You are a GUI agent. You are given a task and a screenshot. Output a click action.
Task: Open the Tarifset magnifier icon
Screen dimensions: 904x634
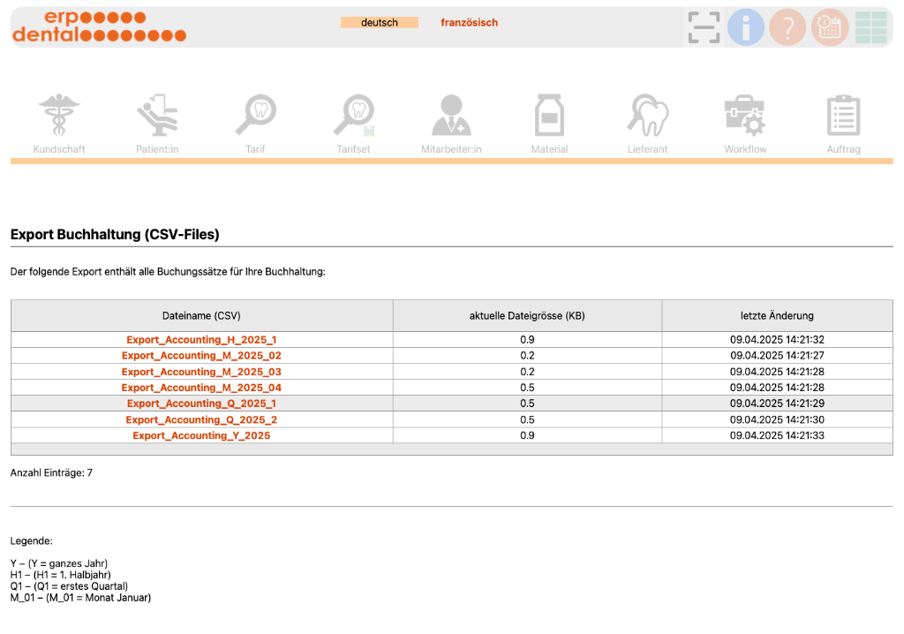coord(354,115)
